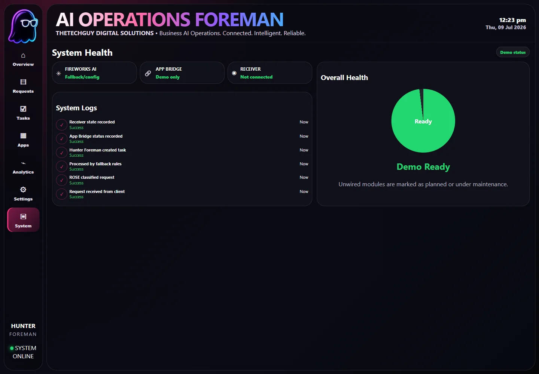
Task: Click the ghost with glasses logo
Action: (23, 25)
